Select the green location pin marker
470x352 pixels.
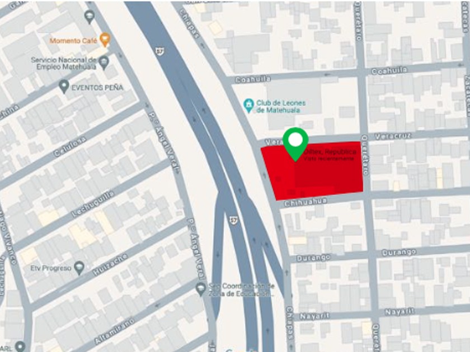click(295, 144)
